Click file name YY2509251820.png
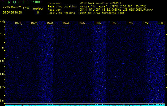The image size is (167, 106). [16, 7]
